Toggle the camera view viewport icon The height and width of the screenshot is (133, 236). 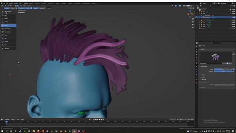193,25
